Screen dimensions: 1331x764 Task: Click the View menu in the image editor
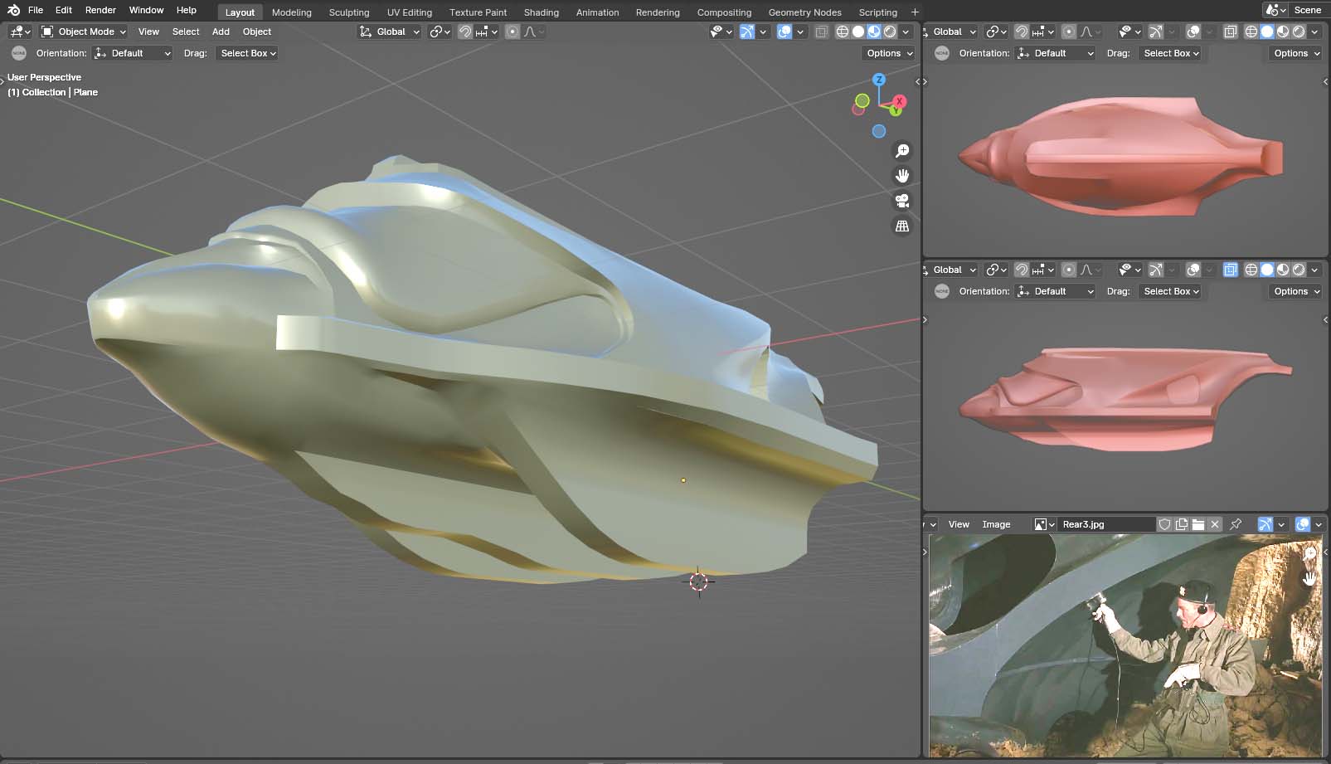pyautogui.click(x=959, y=524)
